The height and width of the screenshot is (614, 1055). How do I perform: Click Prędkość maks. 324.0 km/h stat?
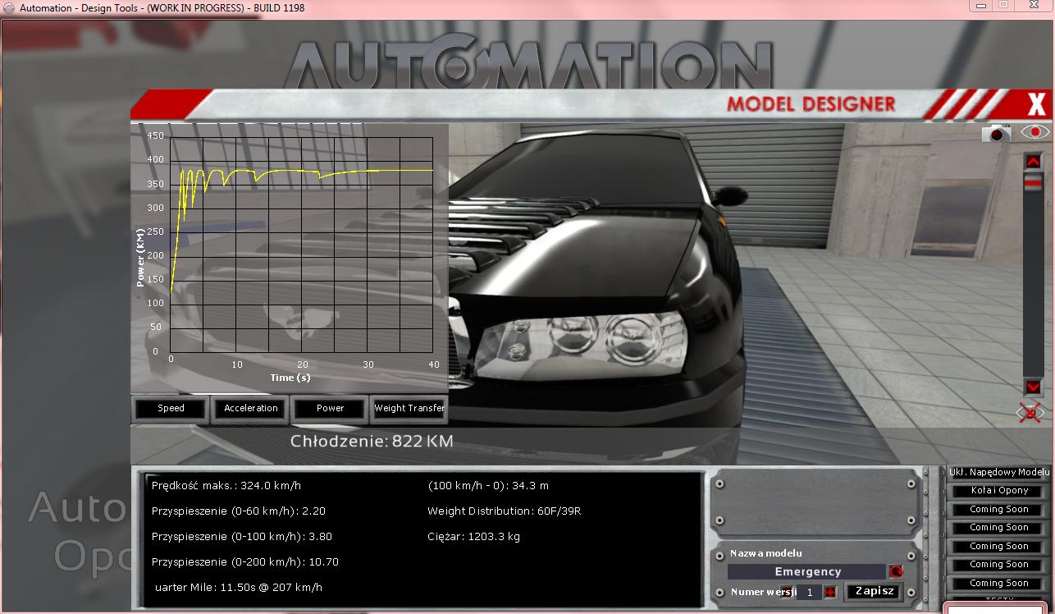click(226, 485)
